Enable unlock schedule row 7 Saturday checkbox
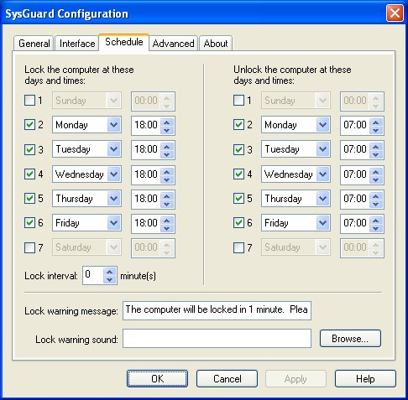 [238, 247]
